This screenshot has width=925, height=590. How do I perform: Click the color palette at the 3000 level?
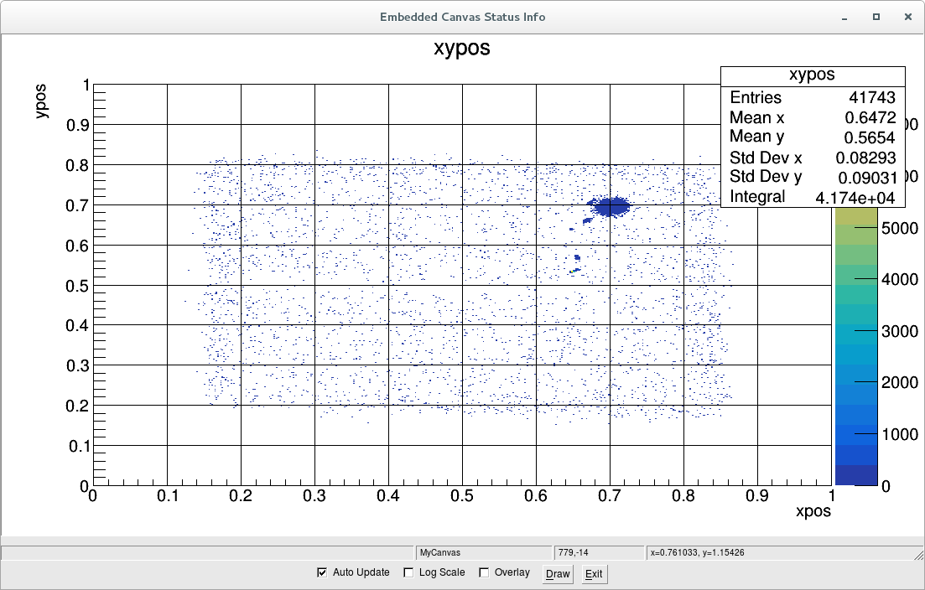coord(855,333)
